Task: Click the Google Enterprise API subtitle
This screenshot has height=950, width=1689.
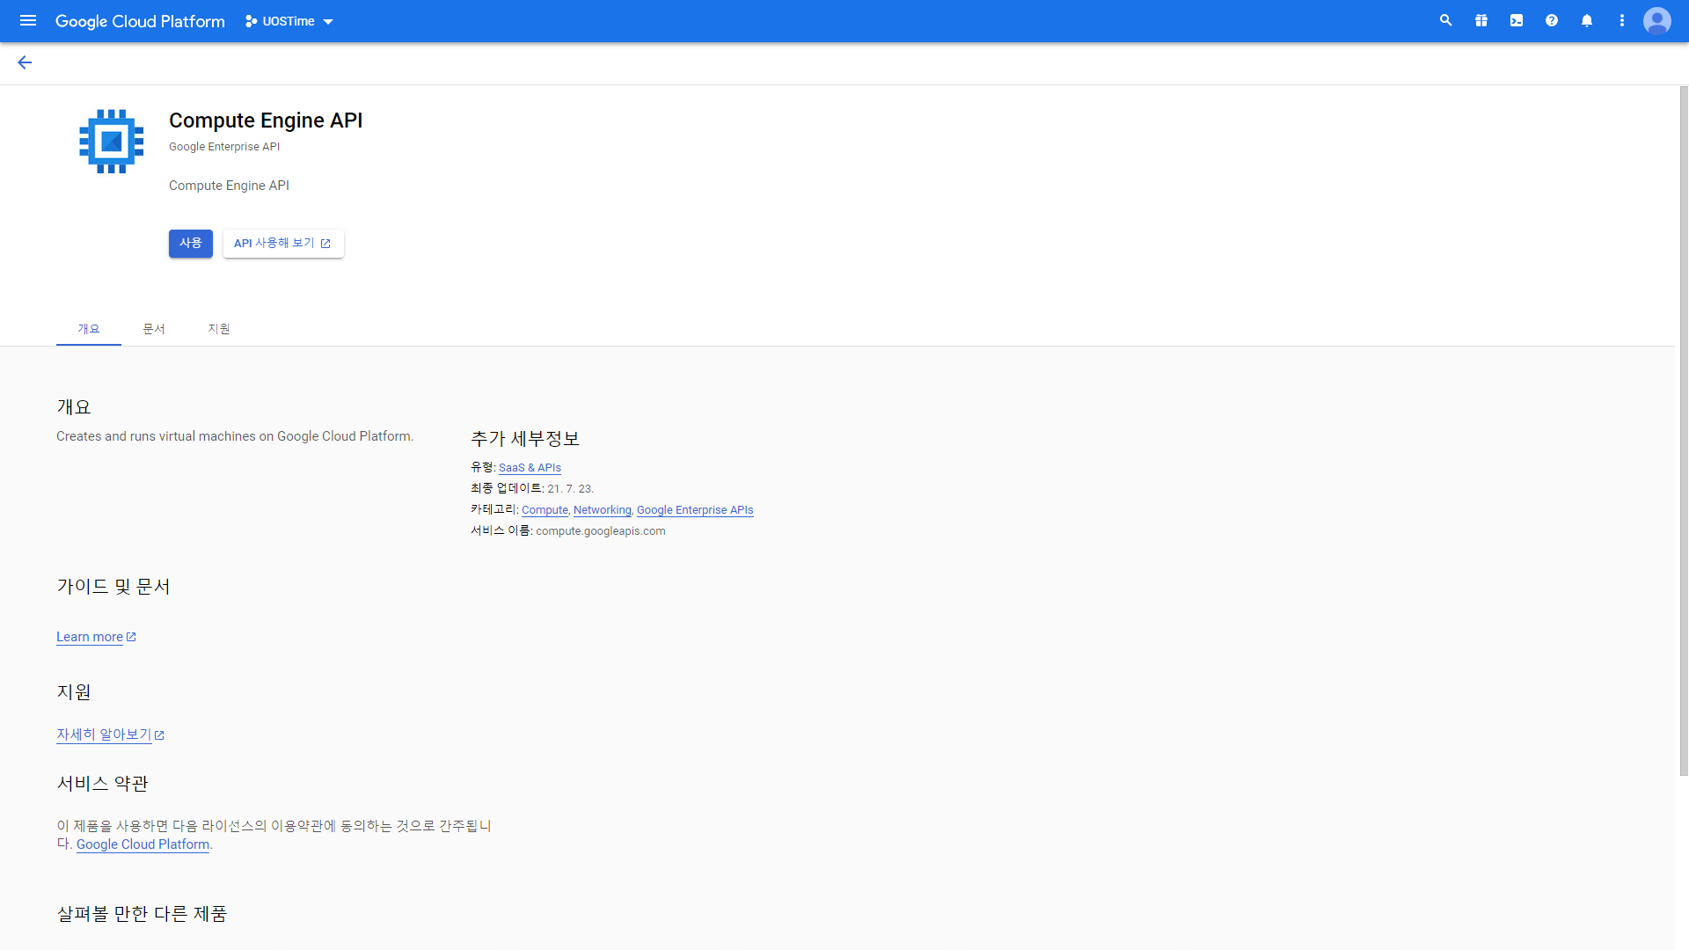Action: point(224,147)
